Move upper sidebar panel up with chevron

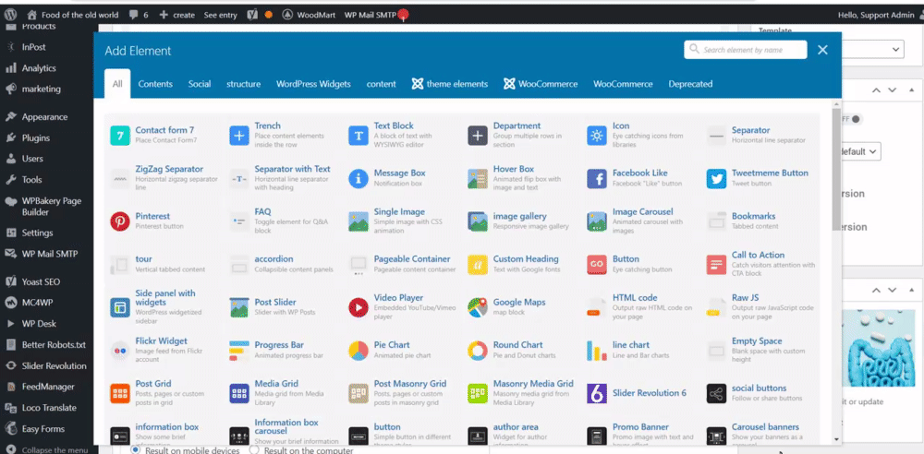pos(876,90)
